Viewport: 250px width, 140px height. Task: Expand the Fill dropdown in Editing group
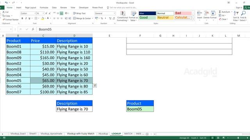pos(225,16)
